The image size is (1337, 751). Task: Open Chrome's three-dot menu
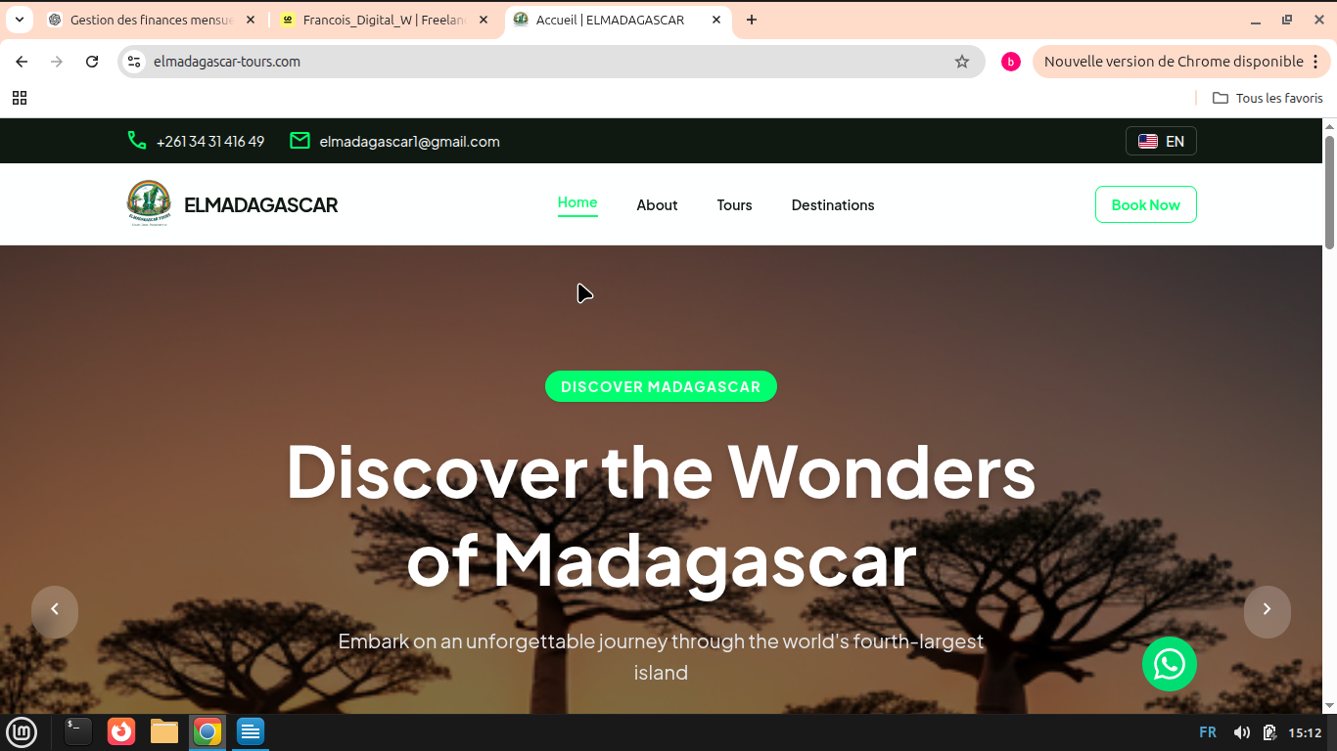coord(1314,62)
